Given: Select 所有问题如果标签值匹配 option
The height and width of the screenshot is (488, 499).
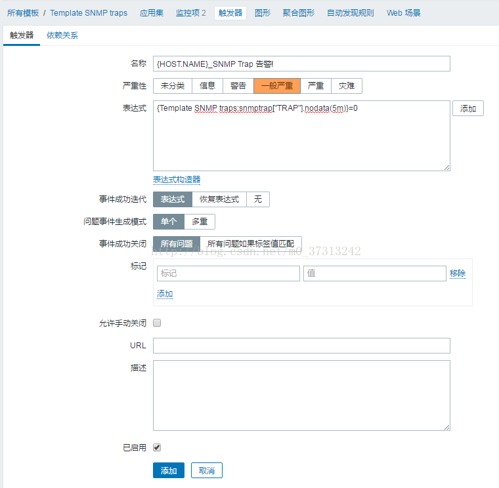Looking at the screenshot, I should (251, 244).
